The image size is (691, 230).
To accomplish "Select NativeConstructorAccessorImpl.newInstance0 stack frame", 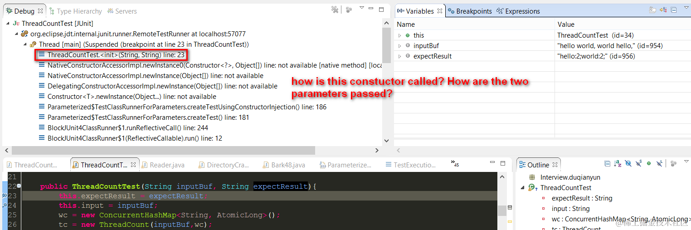I will coord(214,65).
